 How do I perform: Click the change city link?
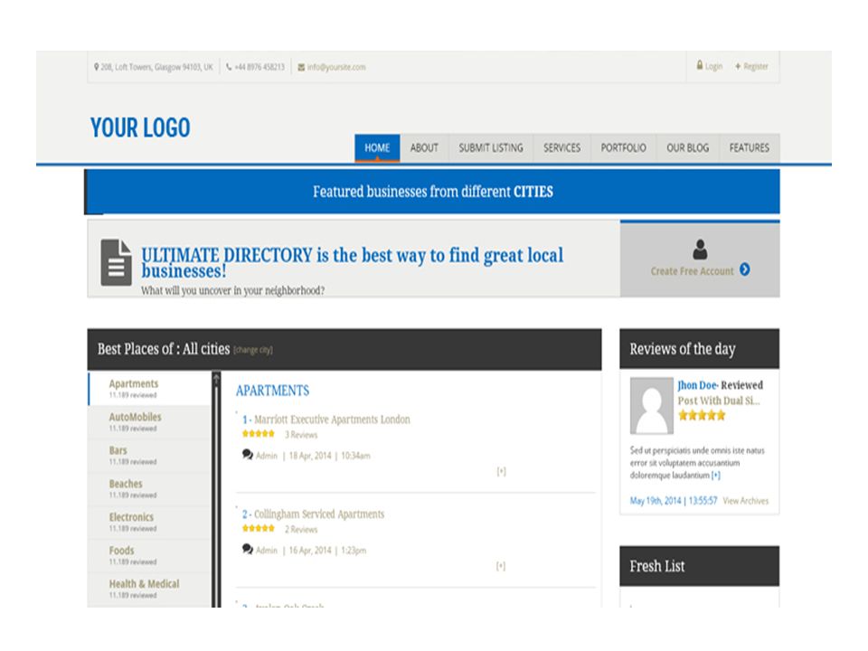pos(253,350)
